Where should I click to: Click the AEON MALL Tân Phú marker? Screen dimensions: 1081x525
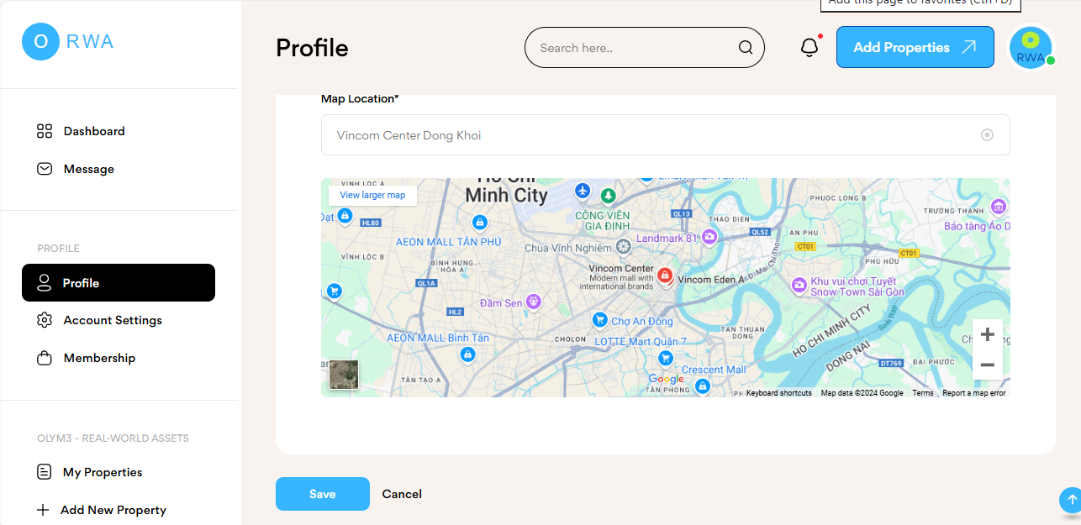(479, 223)
